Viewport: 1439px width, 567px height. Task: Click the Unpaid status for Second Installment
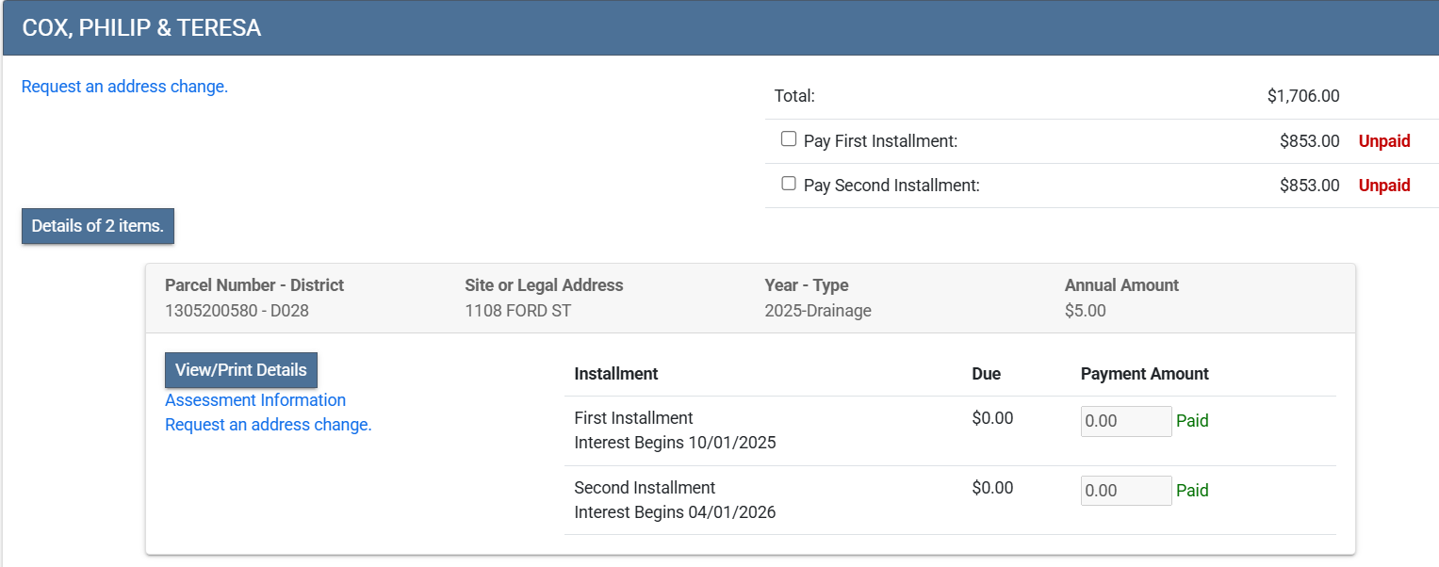tap(1383, 186)
